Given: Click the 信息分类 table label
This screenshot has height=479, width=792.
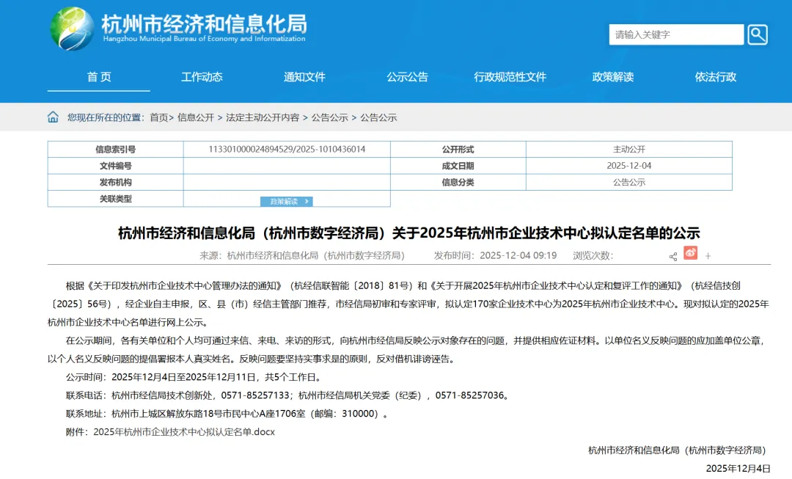Looking at the screenshot, I should tap(458, 183).
